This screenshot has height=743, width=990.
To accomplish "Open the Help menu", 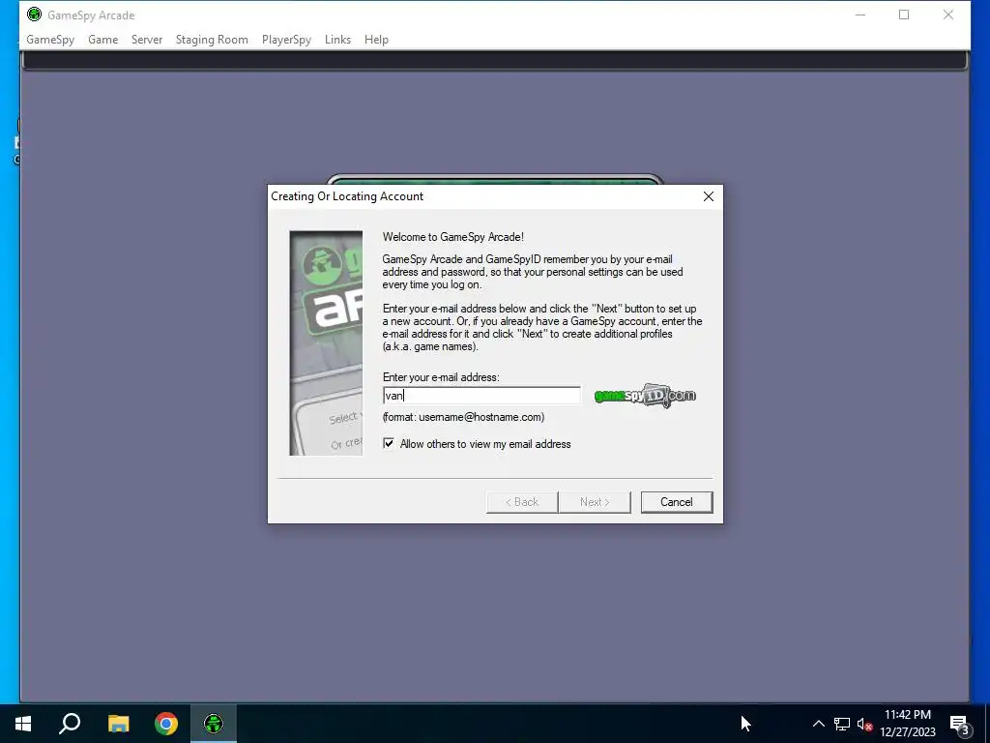I will tap(376, 39).
